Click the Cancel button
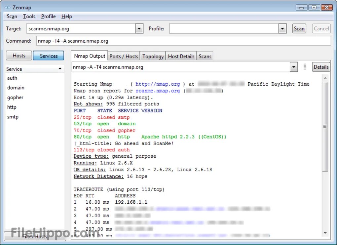This screenshot has width=337, height=245. [x=321, y=29]
